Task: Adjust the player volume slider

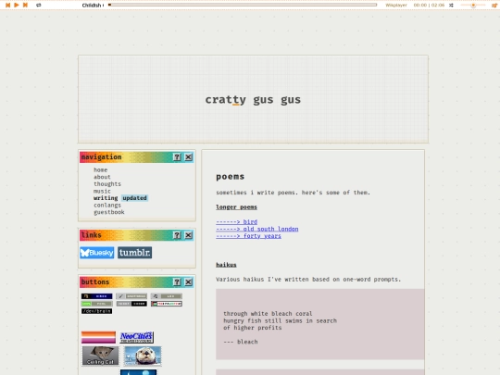Action: point(473,6)
